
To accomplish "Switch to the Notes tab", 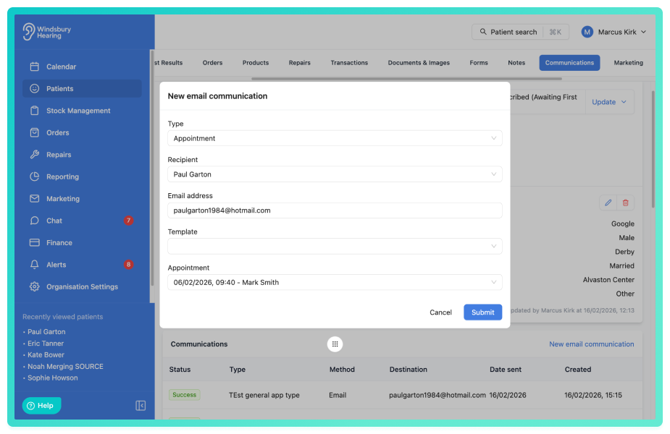I will 516,63.
